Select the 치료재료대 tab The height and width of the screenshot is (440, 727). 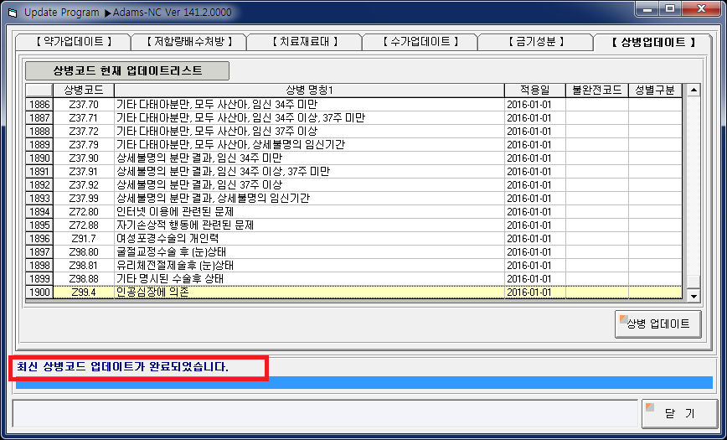304,42
